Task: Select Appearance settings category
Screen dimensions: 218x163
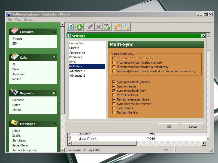Action: tap(87, 52)
